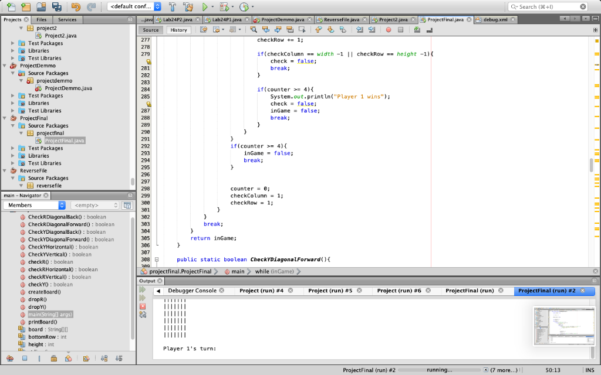This screenshot has height=375, width=601.
Task: Click the Save All icon
Action: pyautogui.click(x=56, y=7)
